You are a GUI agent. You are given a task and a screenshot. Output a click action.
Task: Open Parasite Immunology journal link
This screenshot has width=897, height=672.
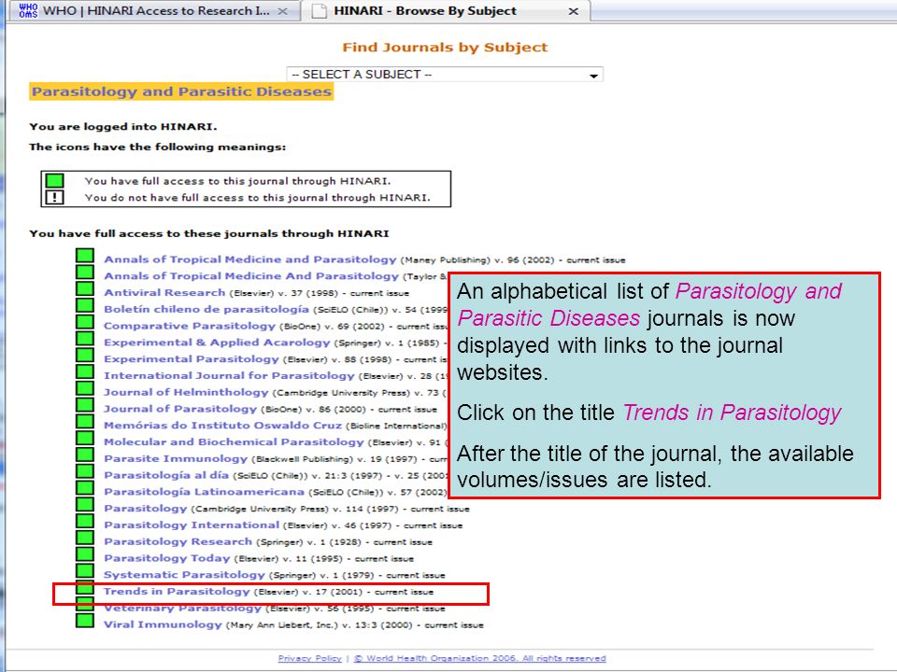tap(176, 458)
